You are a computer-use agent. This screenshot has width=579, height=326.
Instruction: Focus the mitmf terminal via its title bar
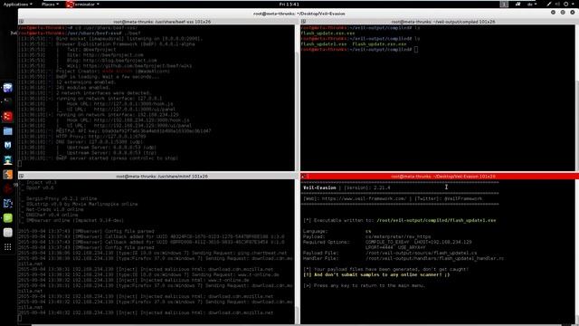[x=162, y=177]
